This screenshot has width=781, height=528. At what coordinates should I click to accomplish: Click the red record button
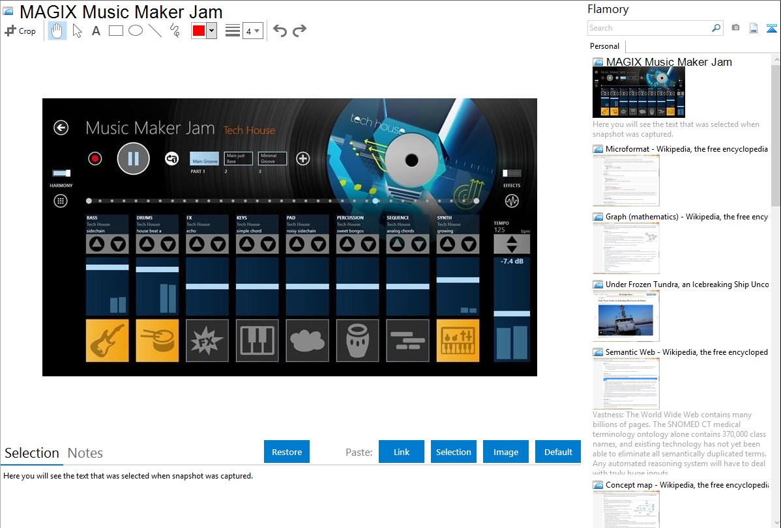pos(95,159)
